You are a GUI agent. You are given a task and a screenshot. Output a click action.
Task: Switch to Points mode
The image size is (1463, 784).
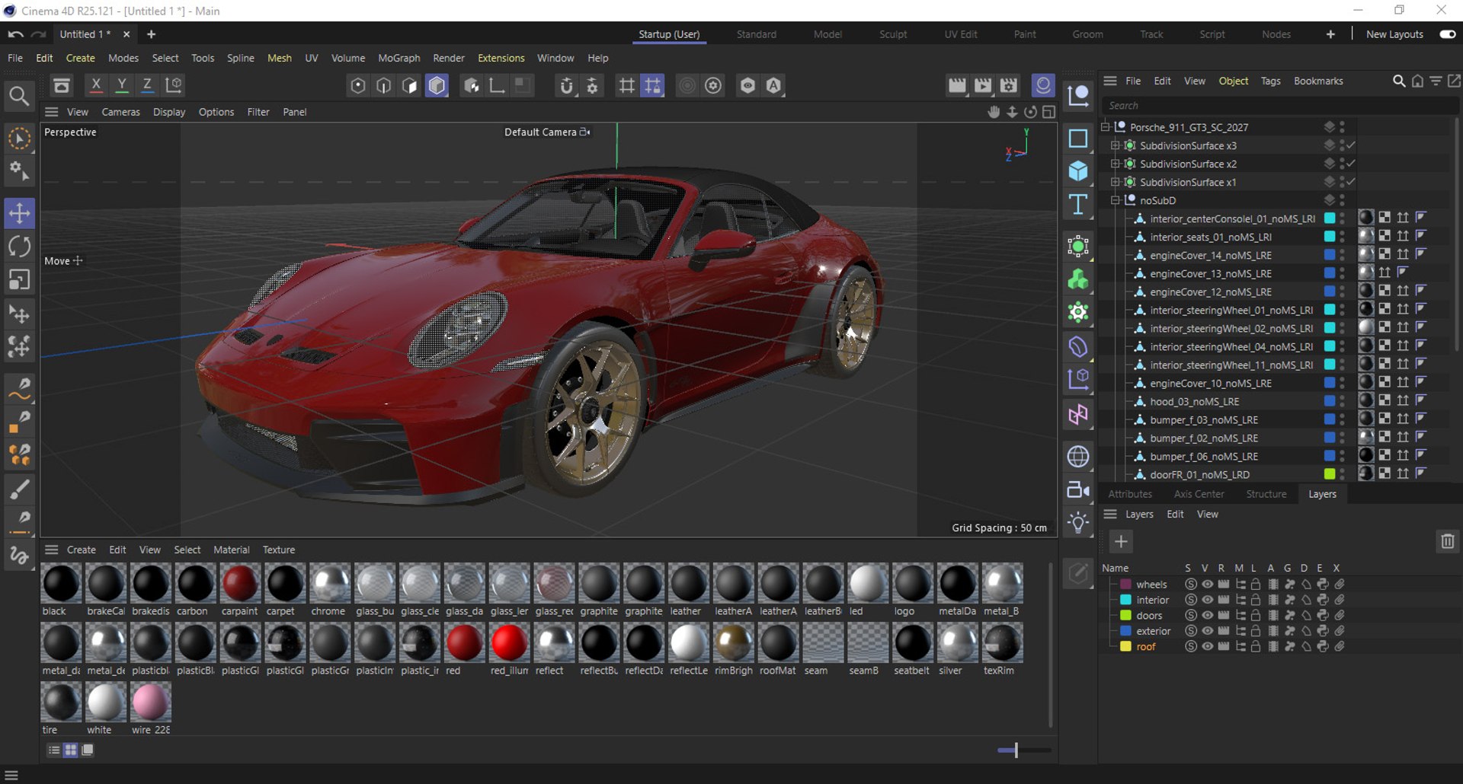pos(358,86)
